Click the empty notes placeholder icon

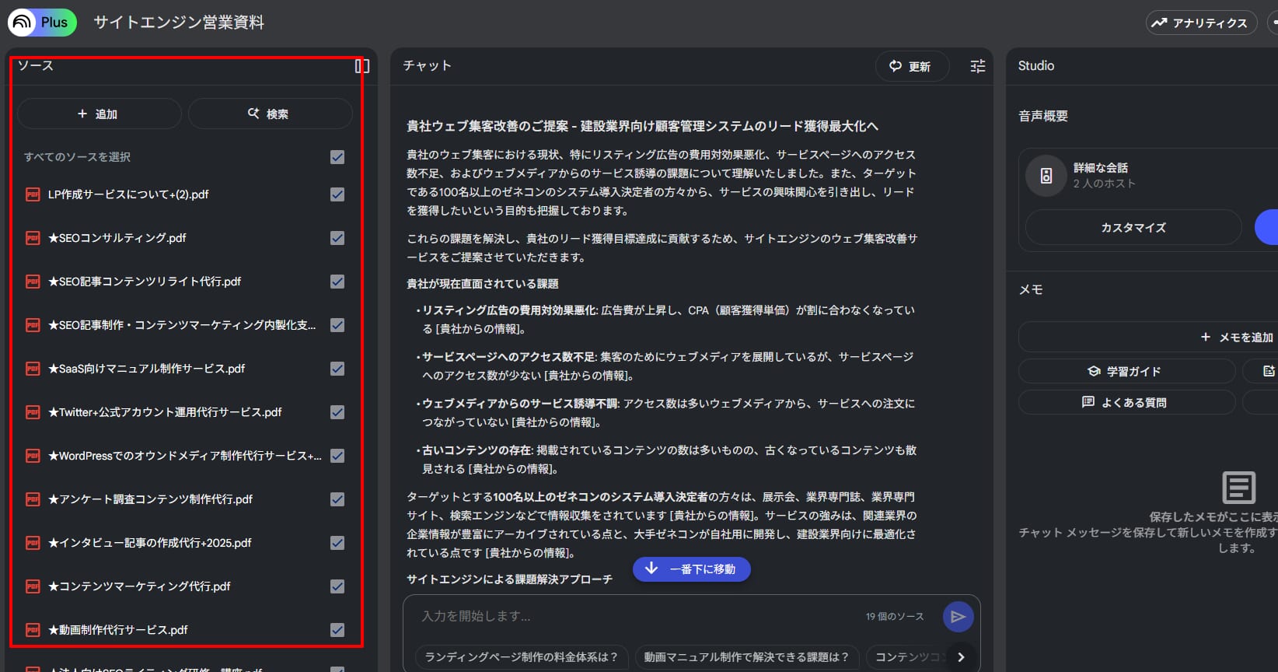point(1239,488)
